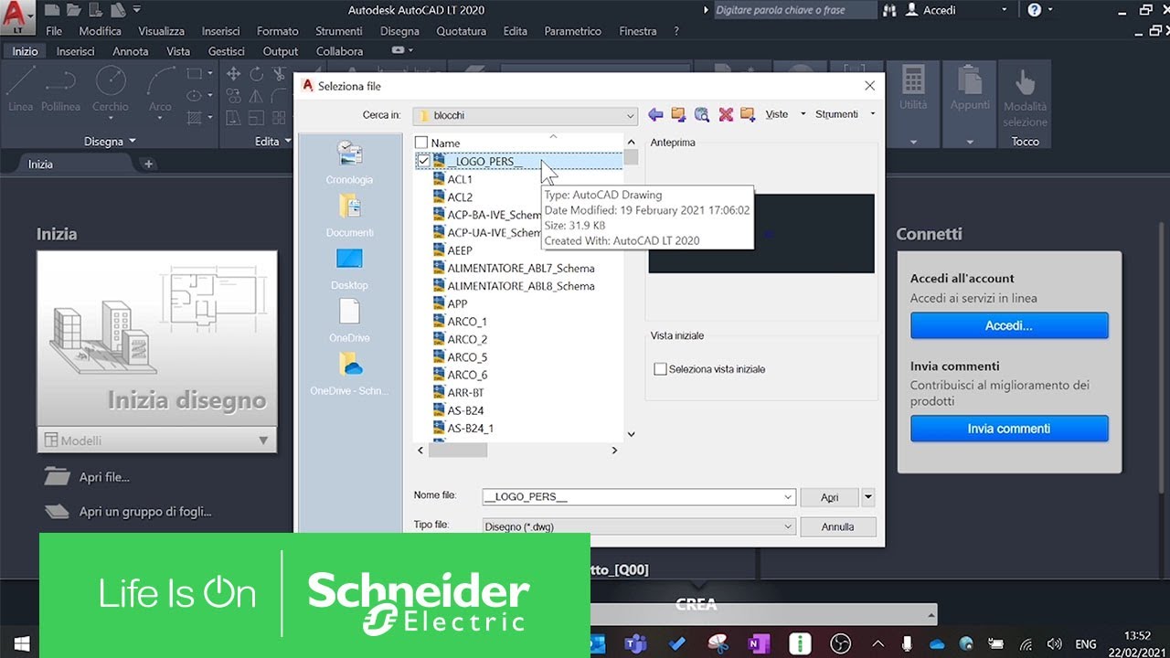Open OBS Studio from the taskbar
Screen dimensions: 1170x658
[x=841, y=643]
